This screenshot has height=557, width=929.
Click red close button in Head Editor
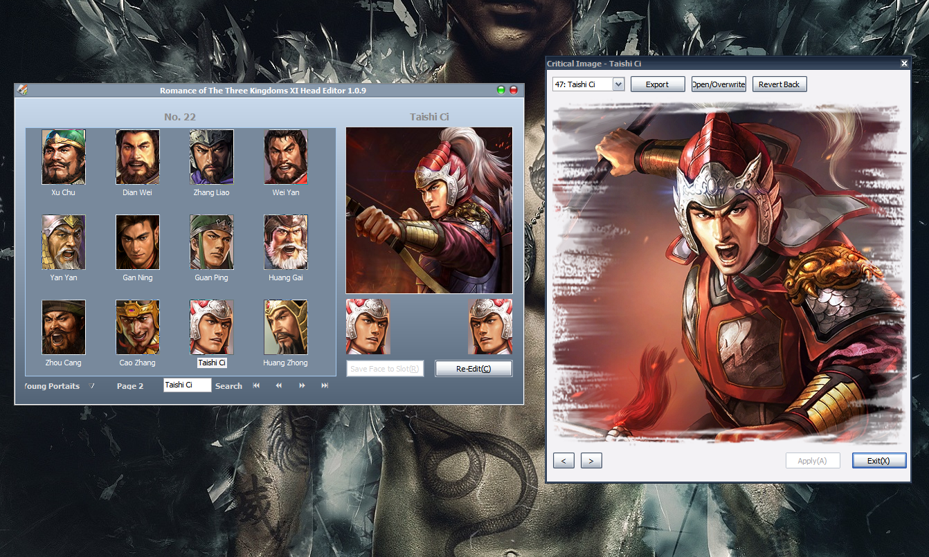(x=514, y=90)
